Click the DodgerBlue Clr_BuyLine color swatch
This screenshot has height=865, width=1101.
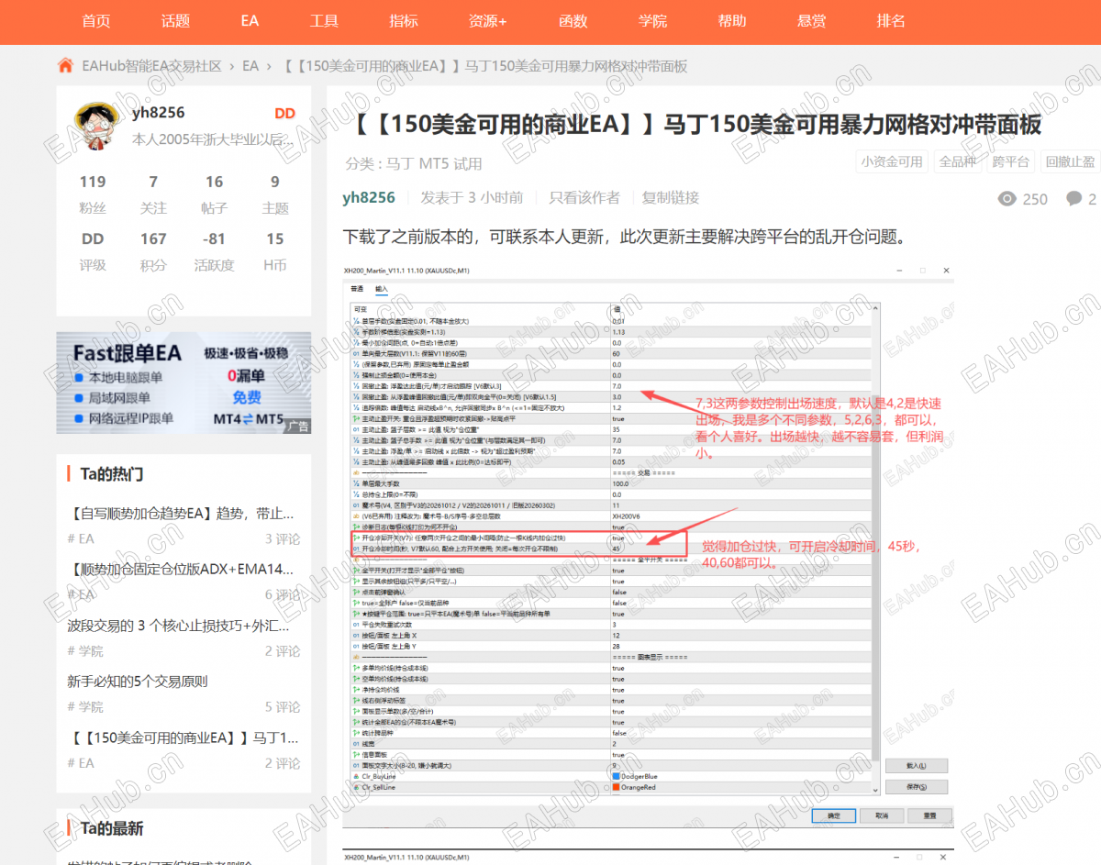pyautogui.click(x=616, y=776)
